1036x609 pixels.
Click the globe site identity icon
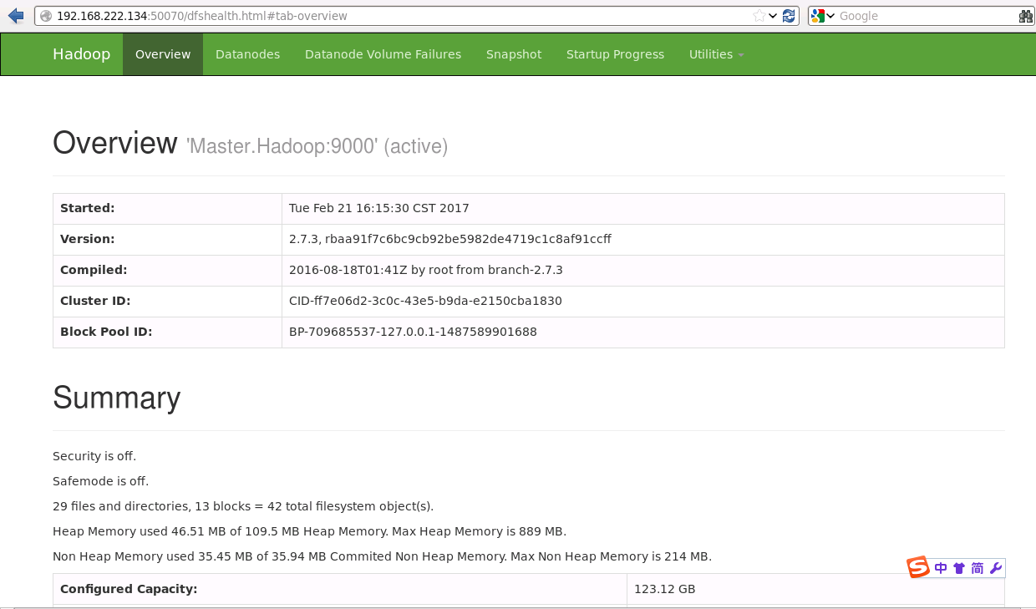point(45,16)
